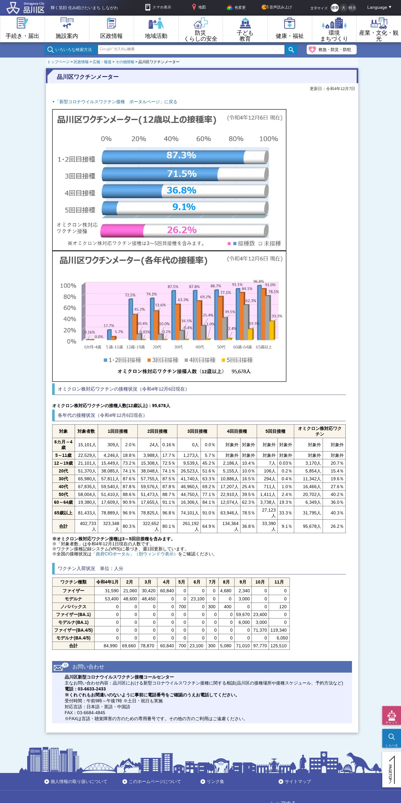The width and height of the screenshot is (401, 803).
Task: Open the Language dropdown
Action: 379,7
